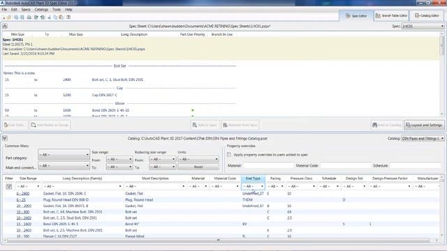The width and height of the screenshot is (447, 251).
Task: Click the 6 - 25 size range link
Action: [x=21, y=200]
